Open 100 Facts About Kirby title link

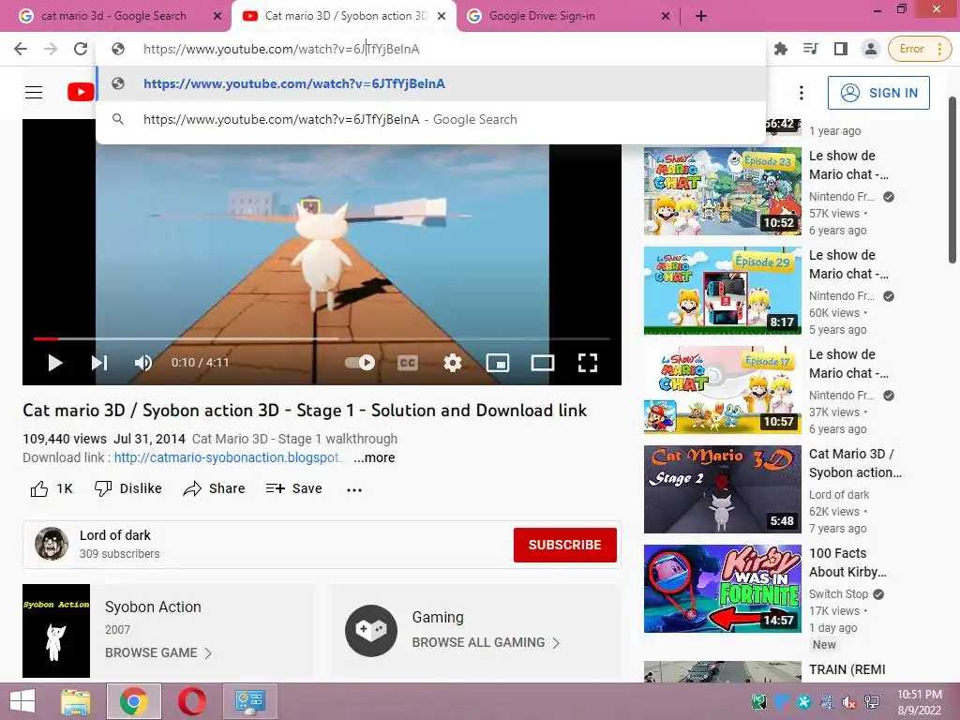[847, 562]
